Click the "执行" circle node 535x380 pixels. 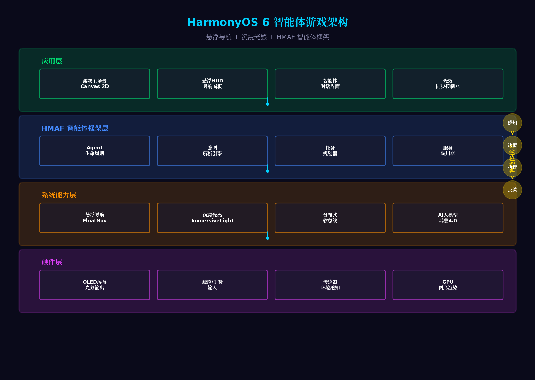click(x=512, y=168)
